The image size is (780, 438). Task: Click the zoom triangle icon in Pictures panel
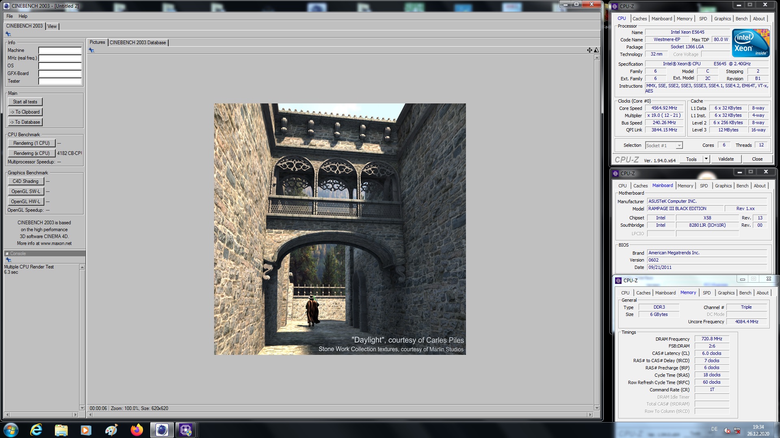click(x=596, y=50)
